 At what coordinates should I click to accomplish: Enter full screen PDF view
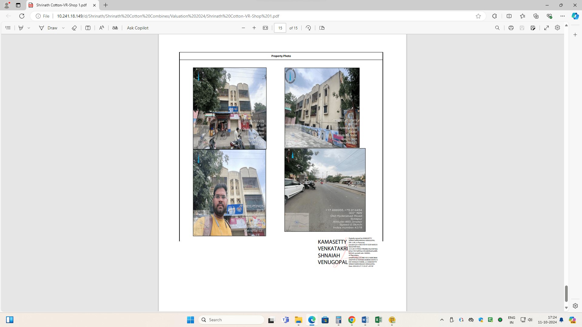coord(547,28)
